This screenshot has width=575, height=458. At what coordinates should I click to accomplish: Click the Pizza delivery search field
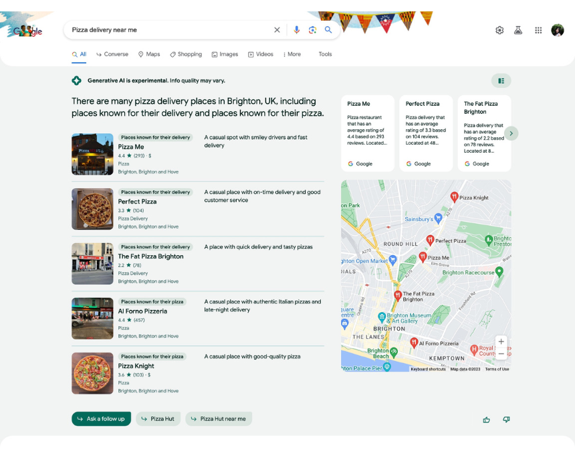click(x=167, y=30)
